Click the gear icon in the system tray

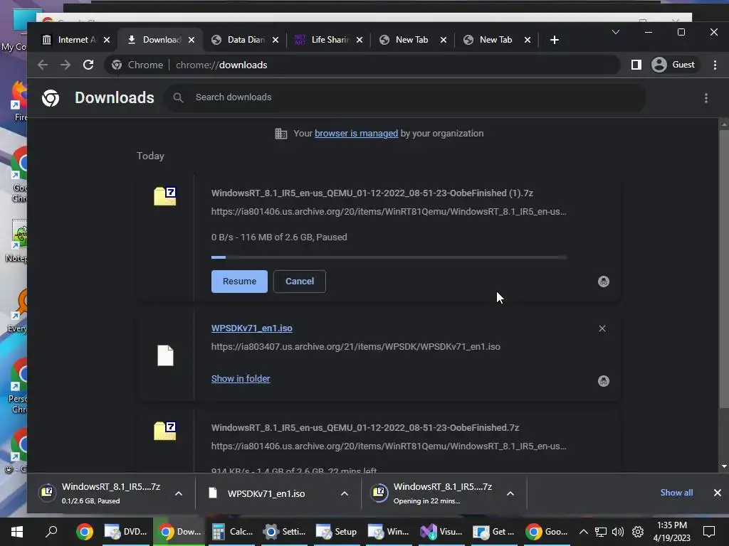pos(638,532)
